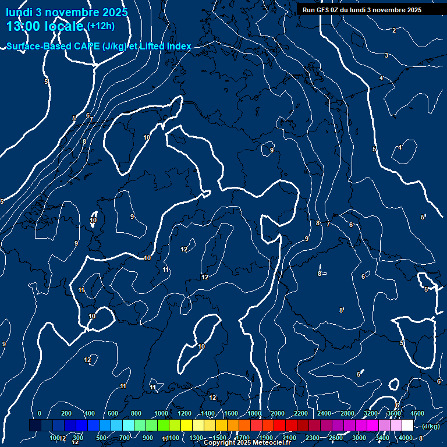Click the date heading 'lundi 3 novembre 2025'
Viewport: 447px width, 447px height.
click(67, 12)
